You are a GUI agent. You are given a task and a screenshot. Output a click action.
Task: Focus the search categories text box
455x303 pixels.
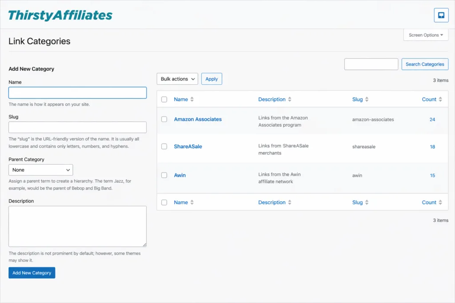(371, 64)
